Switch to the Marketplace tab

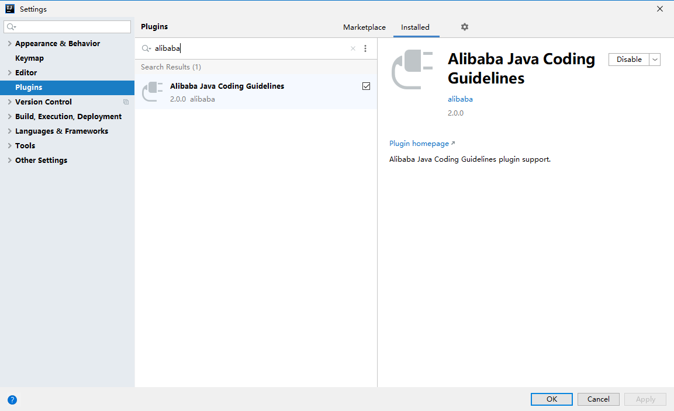364,27
